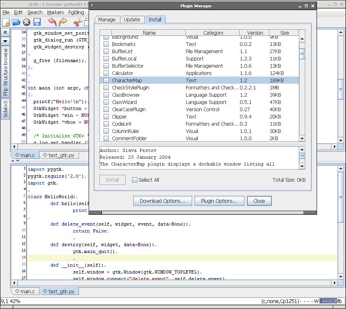
Task: Sort plugins by Version column header
Action: (x=255, y=33)
